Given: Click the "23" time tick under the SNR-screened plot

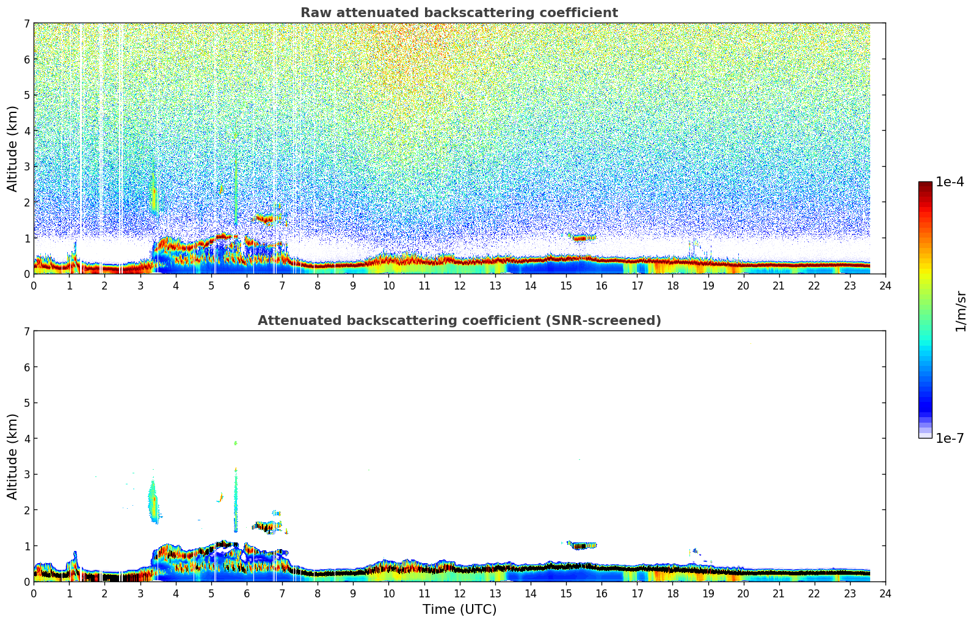Looking at the screenshot, I should [x=850, y=593].
